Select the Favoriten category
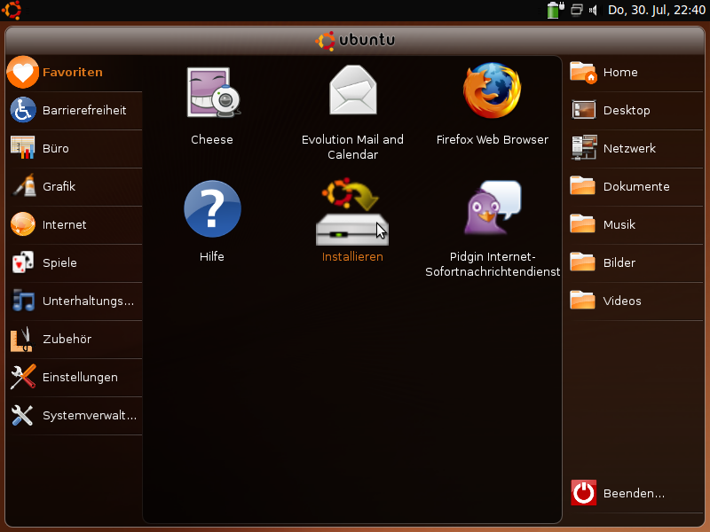This screenshot has height=532, width=710. pyautogui.click(x=71, y=73)
